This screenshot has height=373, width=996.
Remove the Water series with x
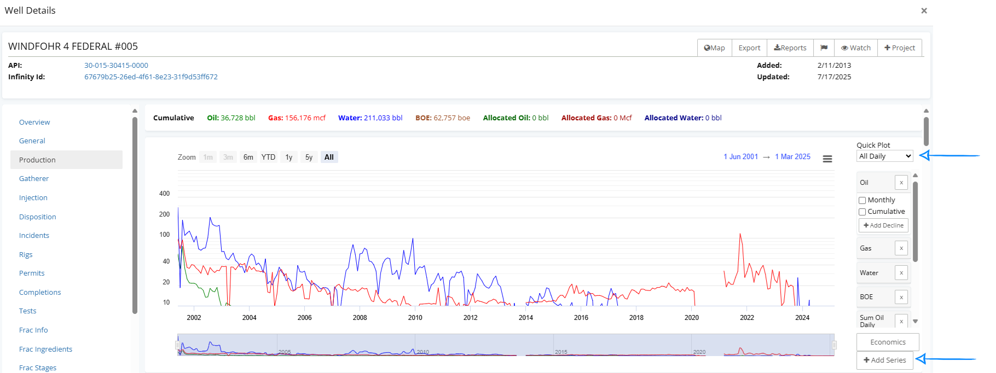click(x=901, y=273)
